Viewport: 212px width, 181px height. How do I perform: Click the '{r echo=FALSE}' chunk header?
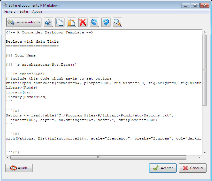[25, 74]
